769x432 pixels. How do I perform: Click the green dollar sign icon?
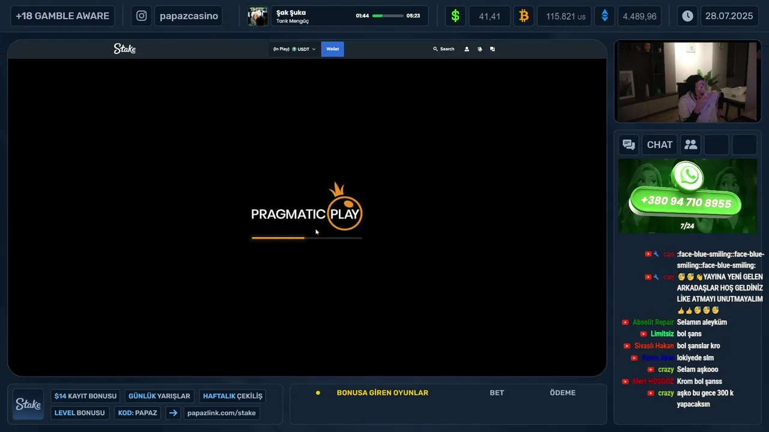point(455,16)
